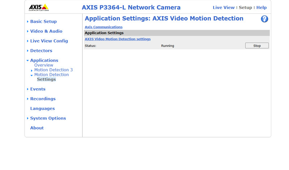Click the AXIS Communications logo

click(39, 7)
